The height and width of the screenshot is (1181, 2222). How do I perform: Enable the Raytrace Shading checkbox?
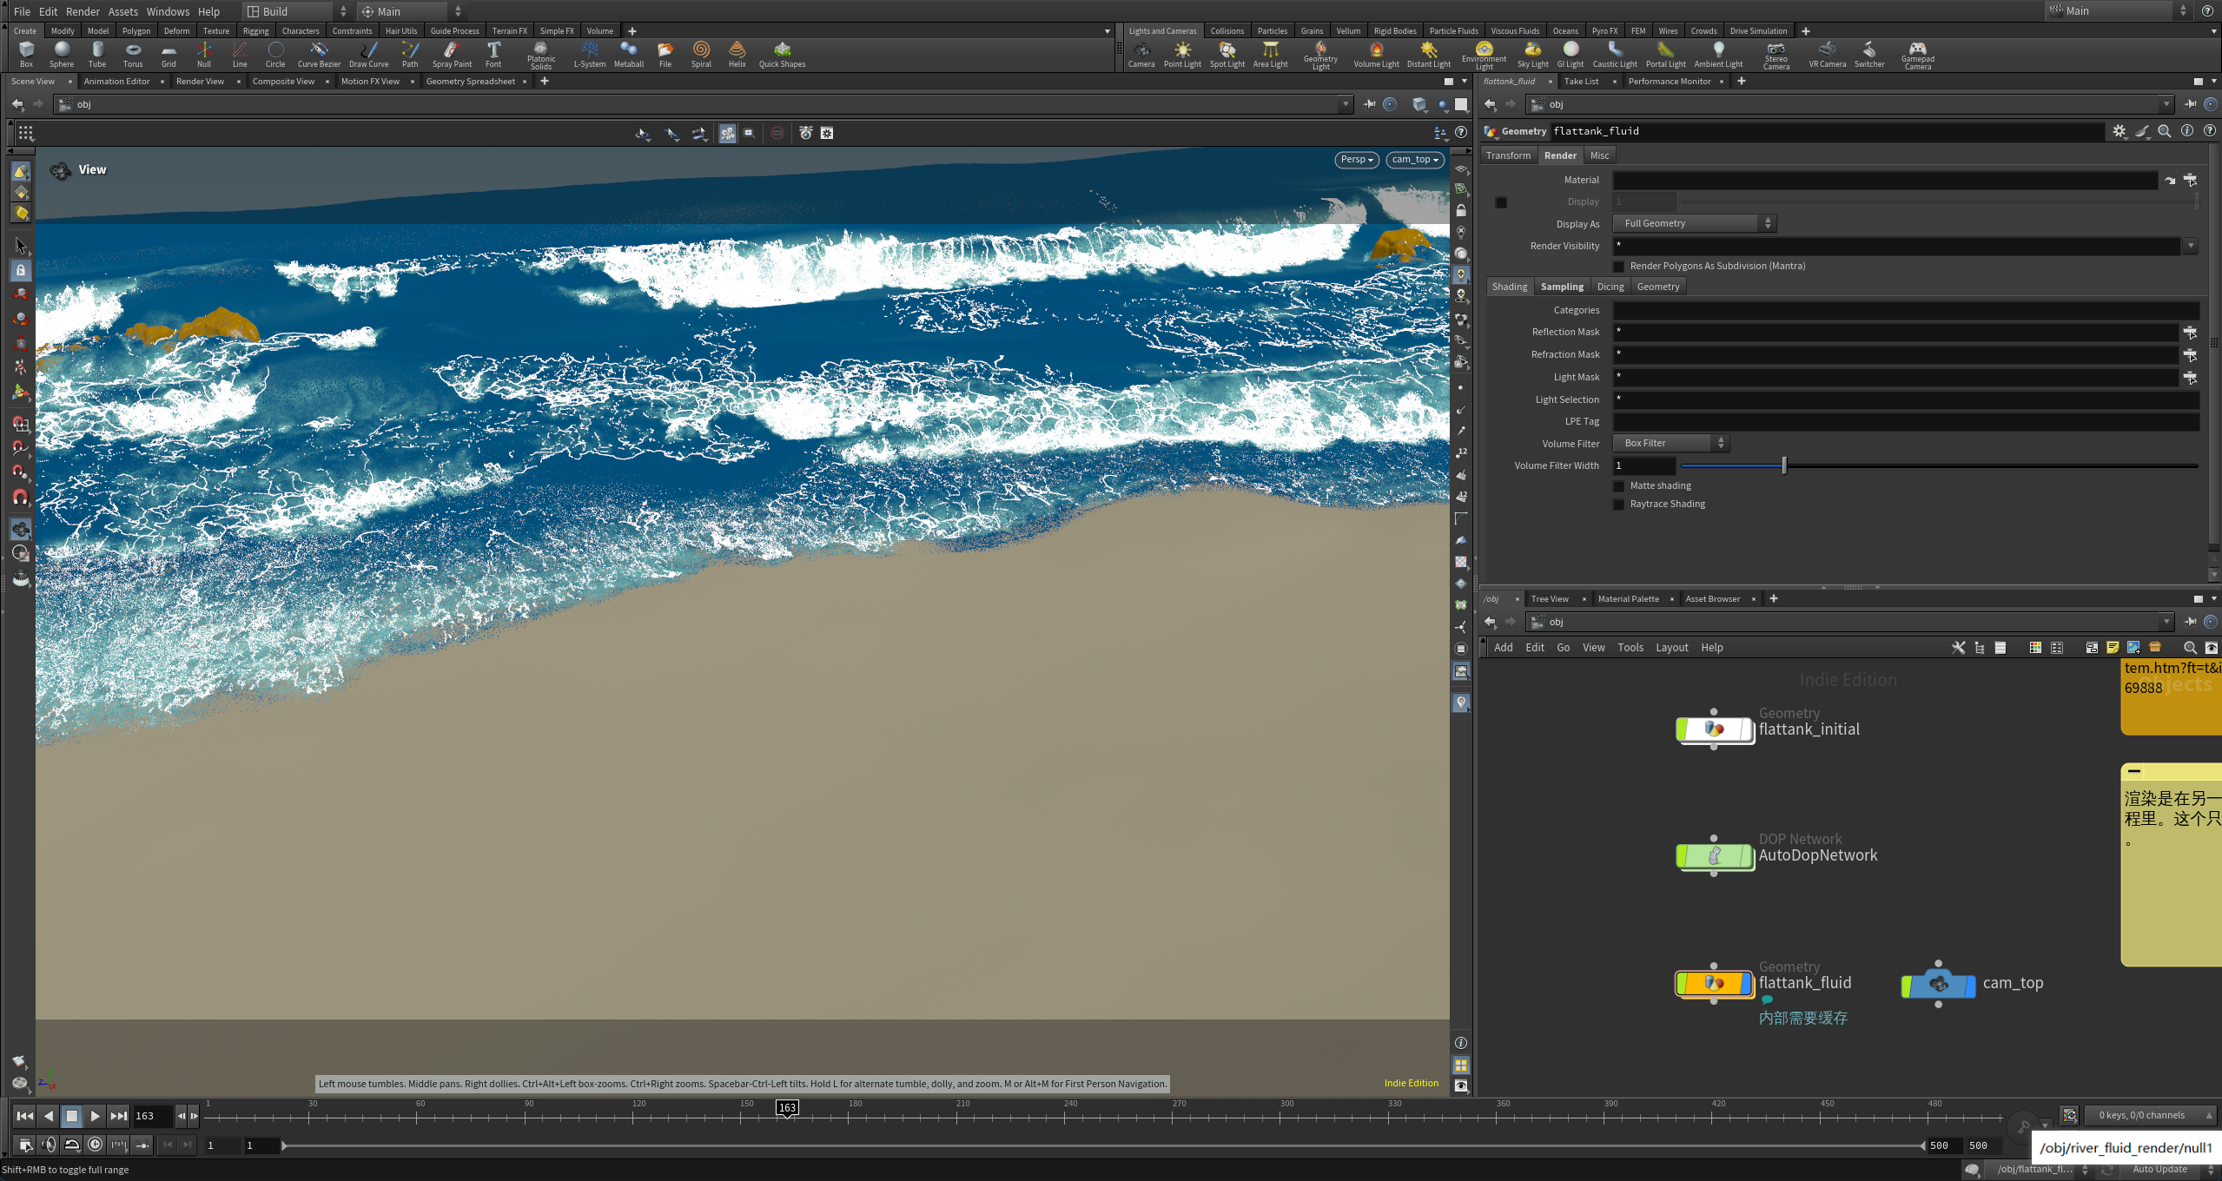1618,504
